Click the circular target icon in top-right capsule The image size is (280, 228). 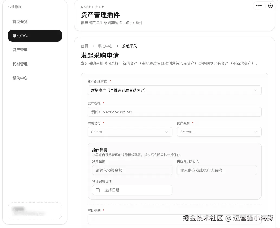[270, 6]
